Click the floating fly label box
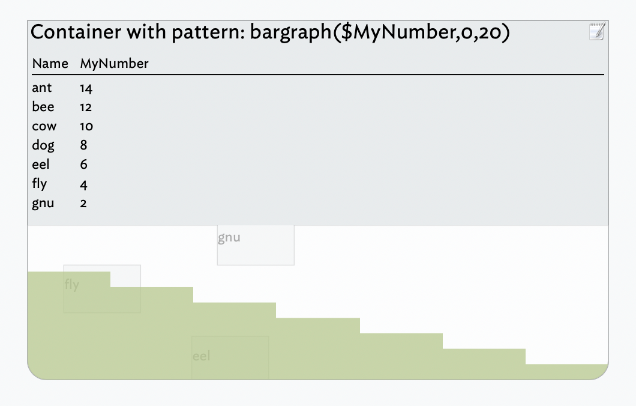This screenshot has height=406, width=636. pos(102,289)
